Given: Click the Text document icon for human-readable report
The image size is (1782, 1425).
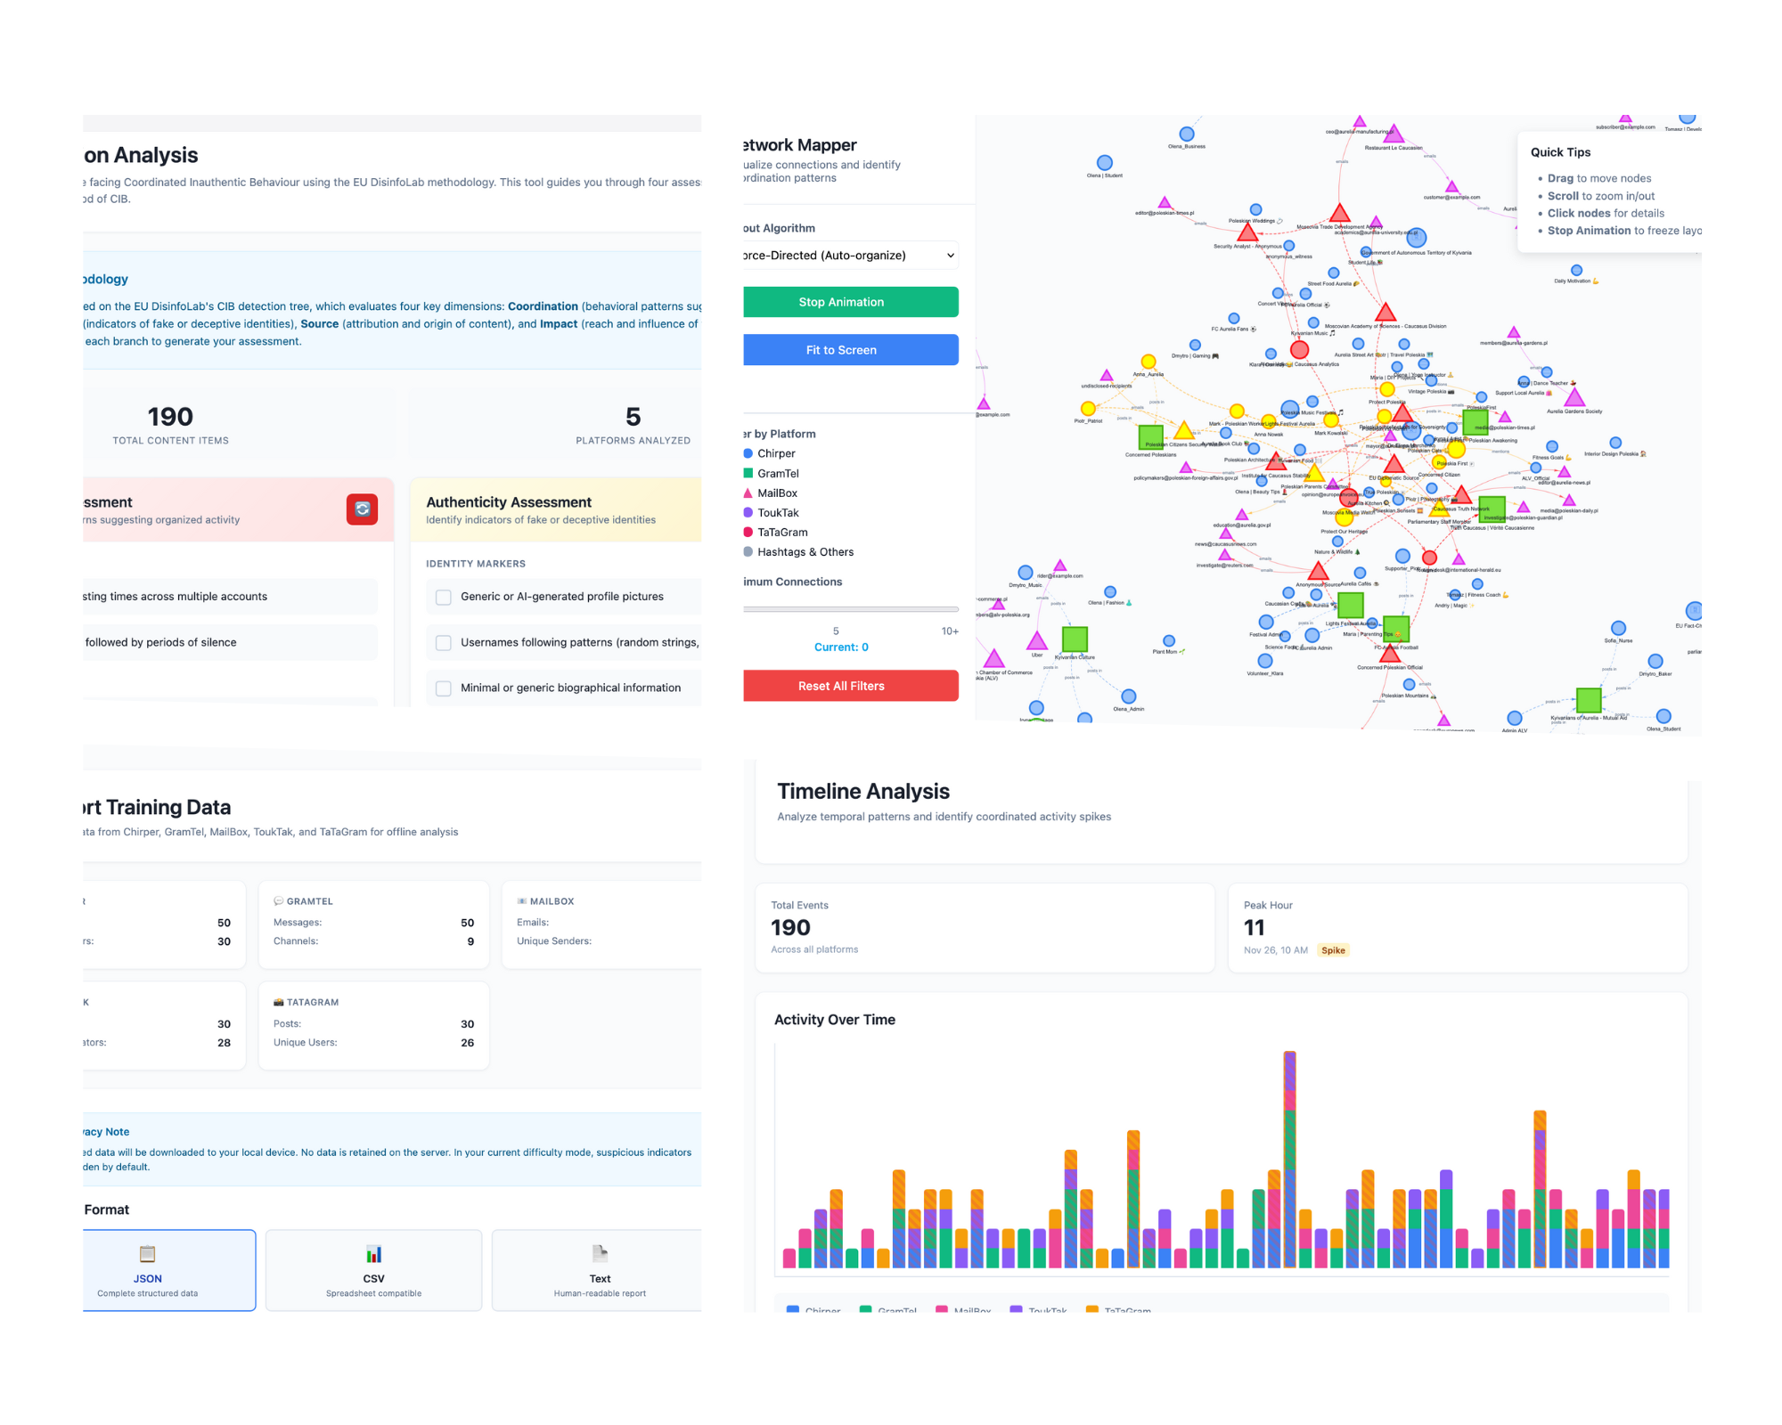Looking at the screenshot, I should pyautogui.click(x=600, y=1254).
